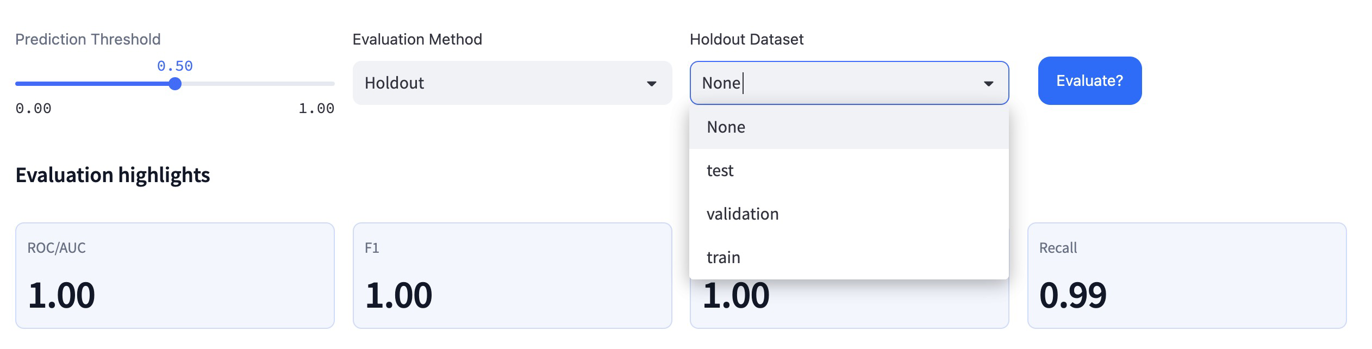Click the Holdout Dataset label

pyautogui.click(x=746, y=39)
